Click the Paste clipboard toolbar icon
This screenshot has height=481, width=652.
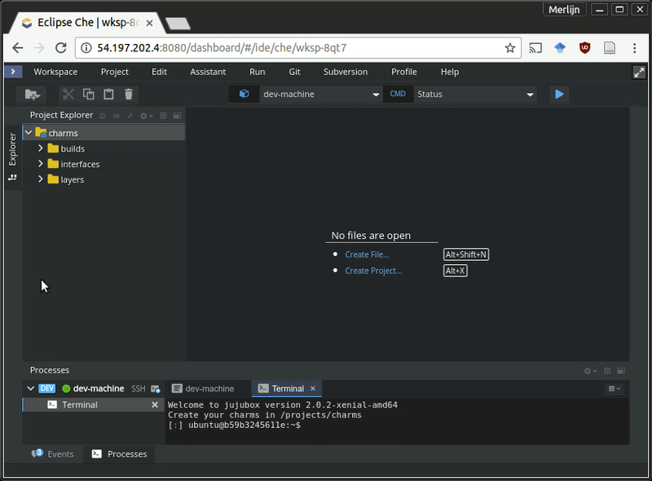pos(108,94)
